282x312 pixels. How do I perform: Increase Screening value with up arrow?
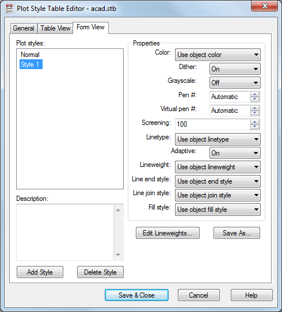click(254, 122)
